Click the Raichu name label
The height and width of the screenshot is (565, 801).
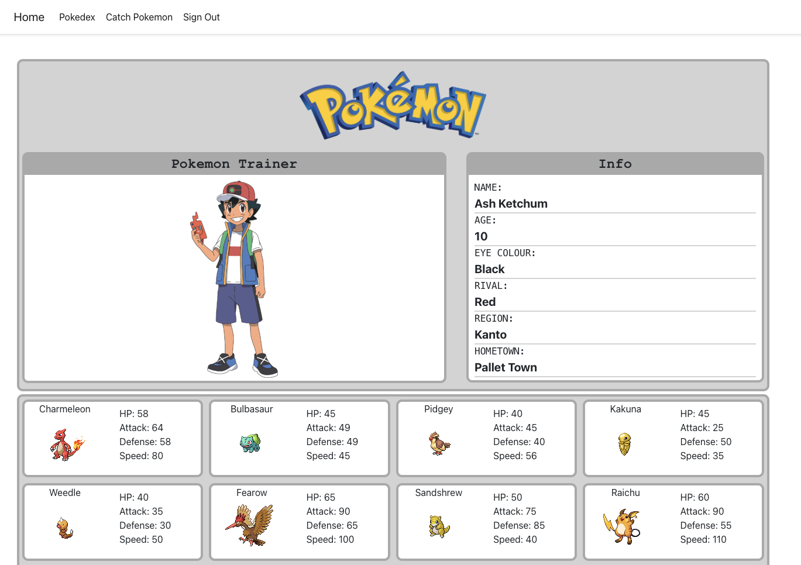pyautogui.click(x=625, y=493)
